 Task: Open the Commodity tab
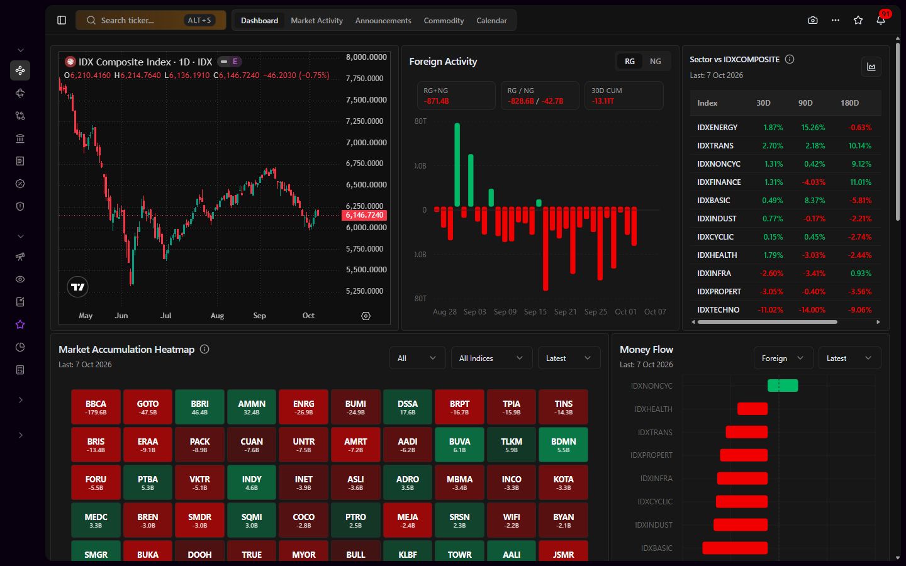(x=444, y=20)
